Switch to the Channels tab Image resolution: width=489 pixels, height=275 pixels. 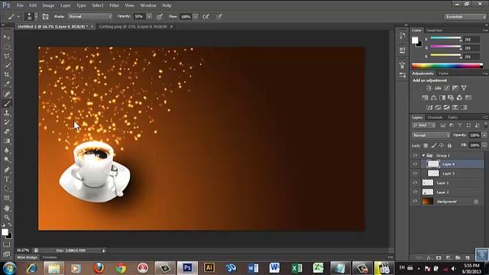[435, 118]
